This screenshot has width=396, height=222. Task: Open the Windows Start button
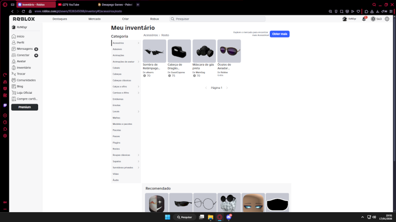[x=167, y=217]
